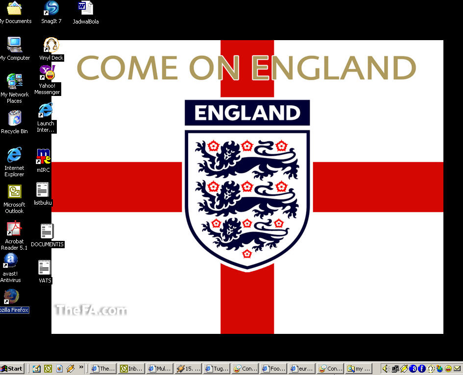463x375 pixels.
Task: Click the Yahoo! Messenger smiley tray icon
Action: pos(448,369)
